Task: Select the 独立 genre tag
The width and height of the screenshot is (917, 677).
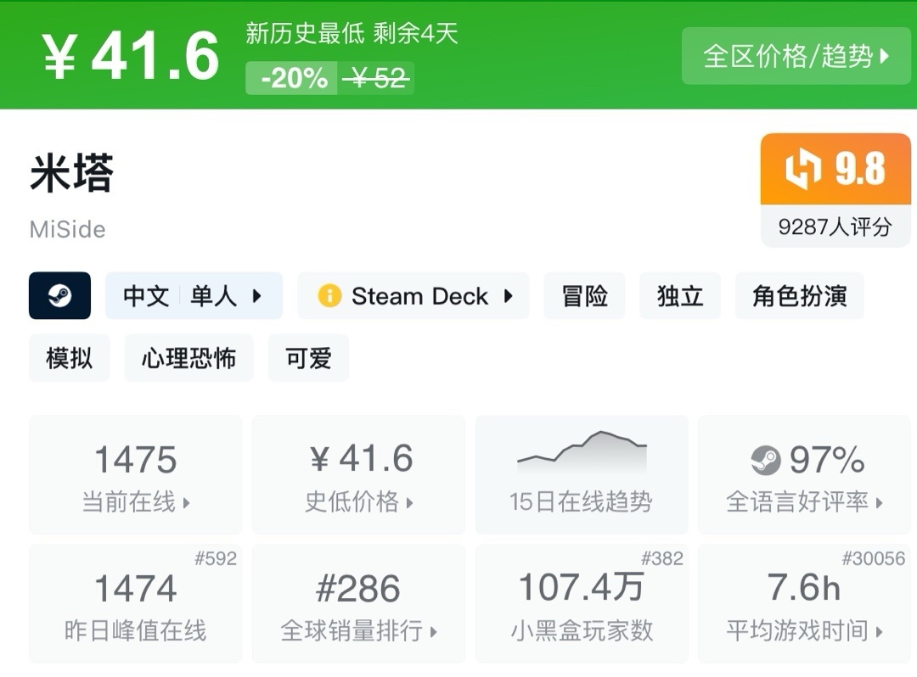Action: tap(680, 296)
